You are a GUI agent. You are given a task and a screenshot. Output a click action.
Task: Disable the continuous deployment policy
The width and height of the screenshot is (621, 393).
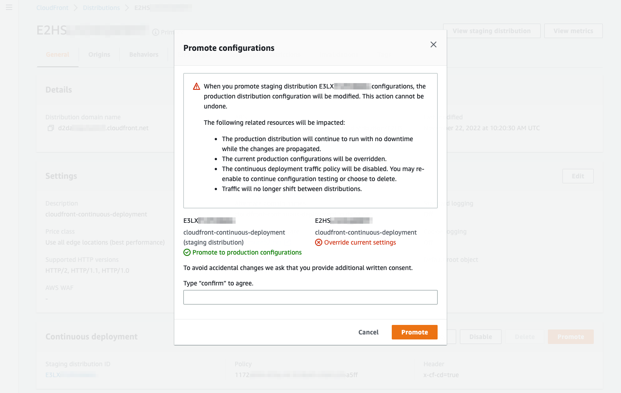point(480,336)
